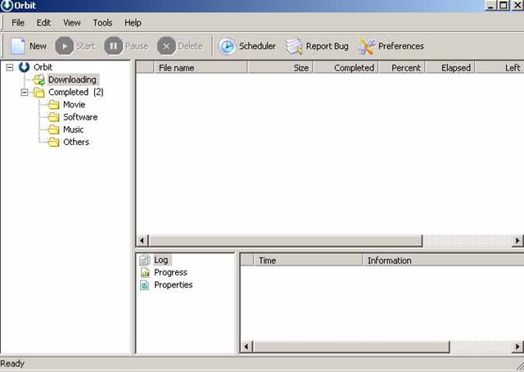Click the Others folder icon

[x=53, y=143]
